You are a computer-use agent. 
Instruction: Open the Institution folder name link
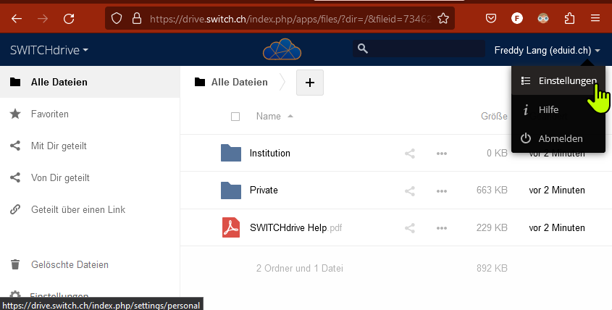[x=270, y=153]
